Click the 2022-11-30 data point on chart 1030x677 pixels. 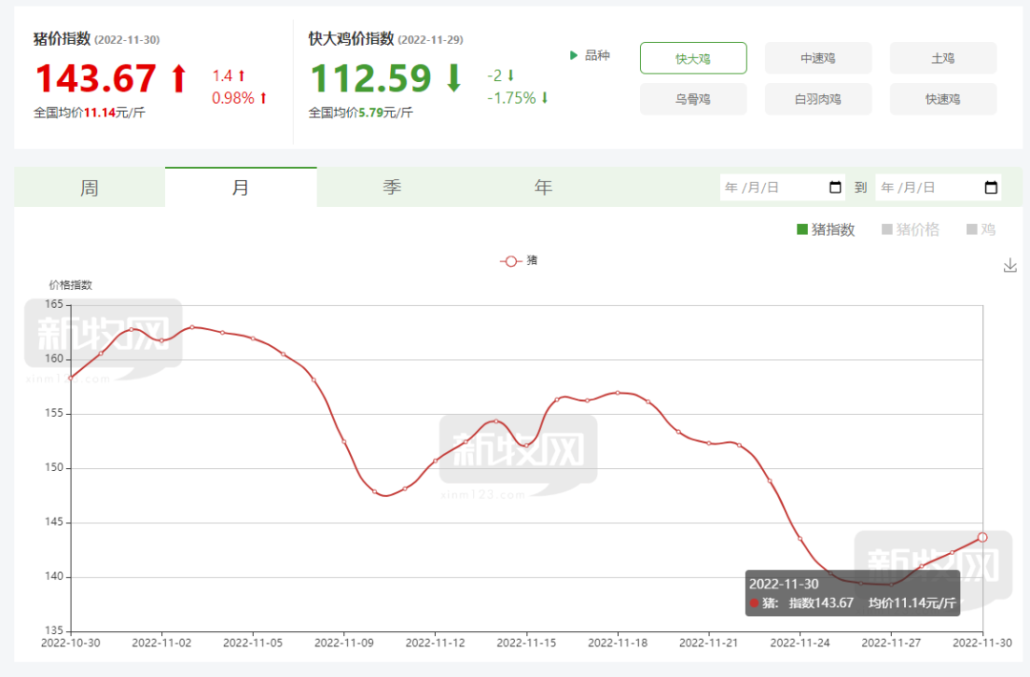pos(982,537)
